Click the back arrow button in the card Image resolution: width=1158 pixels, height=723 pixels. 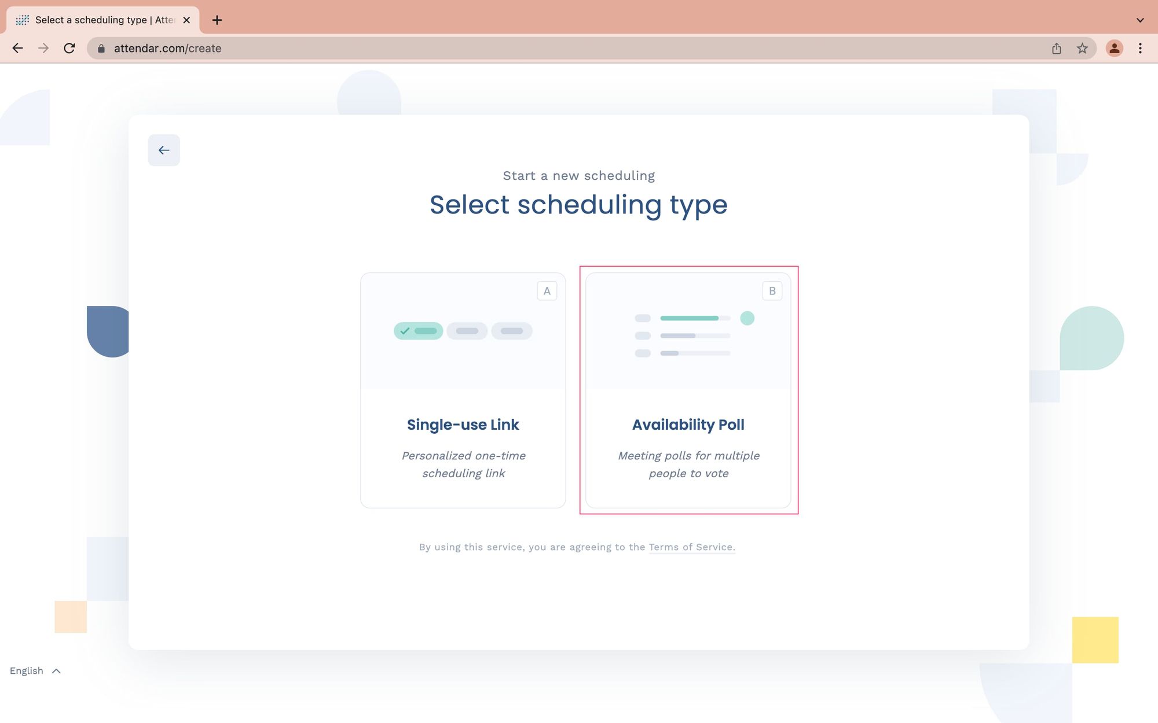[164, 150]
